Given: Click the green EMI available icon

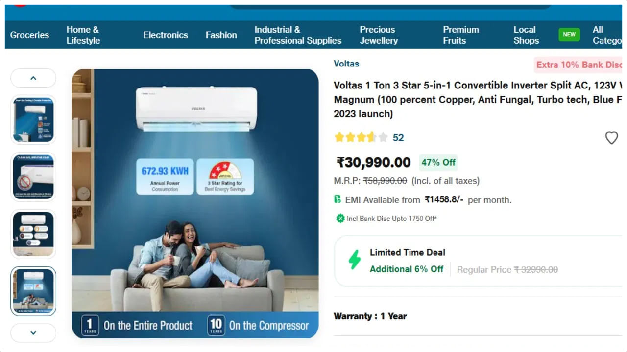Looking at the screenshot, I should 338,199.
